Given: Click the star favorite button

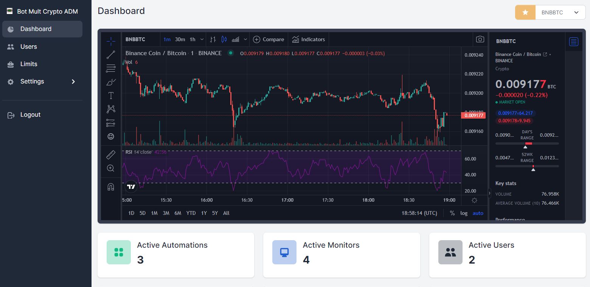Looking at the screenshot, I should (x=525, y=12).
